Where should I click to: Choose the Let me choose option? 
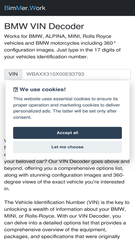tap(68, 147)
